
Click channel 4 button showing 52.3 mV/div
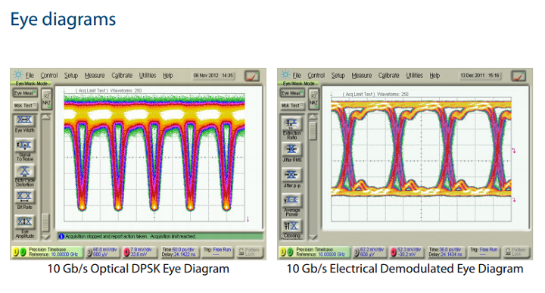coord(407,252)
